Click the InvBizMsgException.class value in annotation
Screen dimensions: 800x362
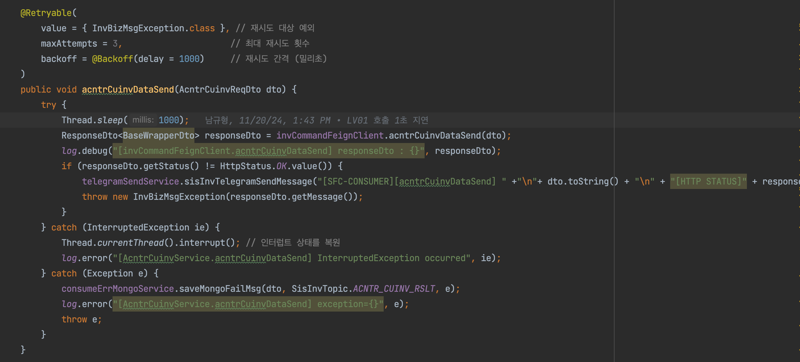153,28
